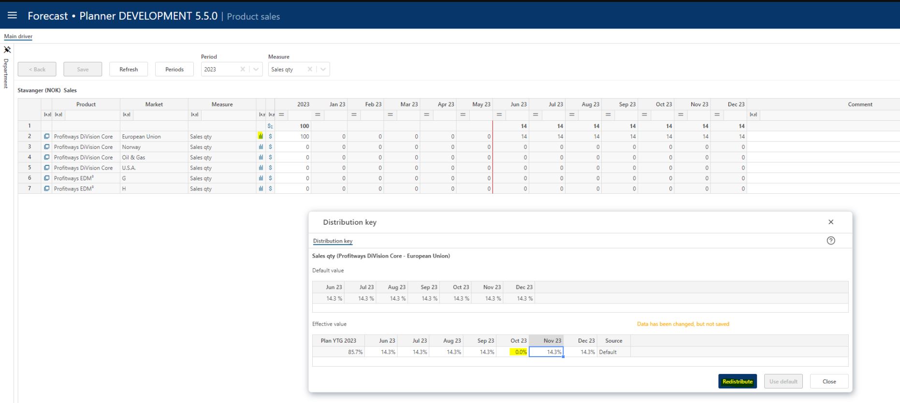Click the Source cell showing Default
Viewport: 900px width, 403px height.
[x=614, y=352]
